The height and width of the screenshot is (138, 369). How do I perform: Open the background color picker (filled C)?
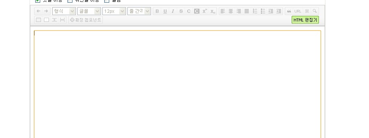point(197,11)
